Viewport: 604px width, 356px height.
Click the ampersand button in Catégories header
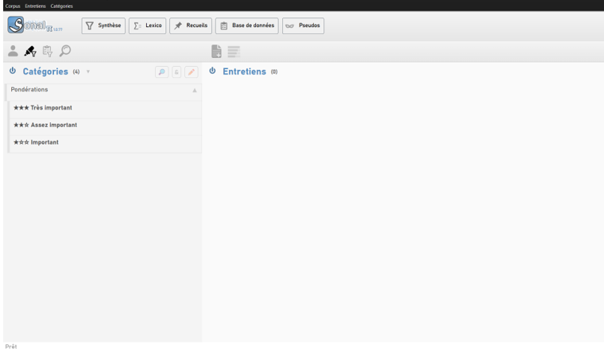coord(176,72)
